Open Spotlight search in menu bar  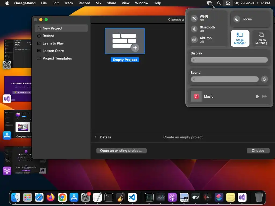(x=219, y=3)
